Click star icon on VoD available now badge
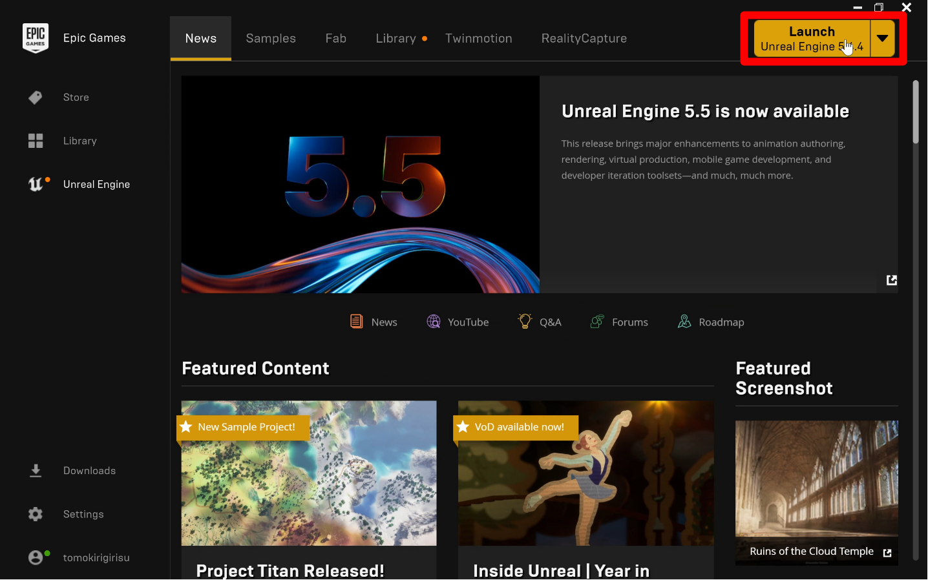 coord(463,427)
